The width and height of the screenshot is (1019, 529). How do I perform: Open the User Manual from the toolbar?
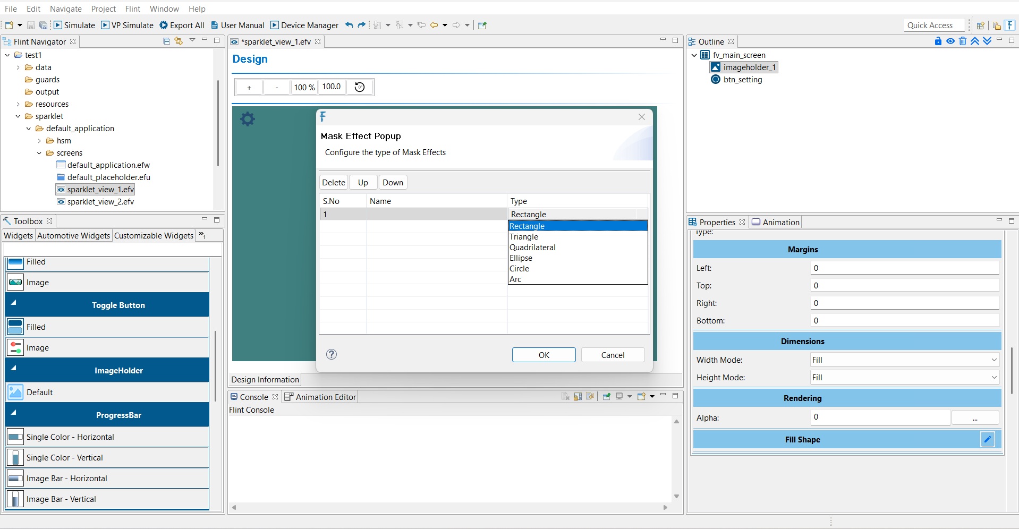pos(237,25)
